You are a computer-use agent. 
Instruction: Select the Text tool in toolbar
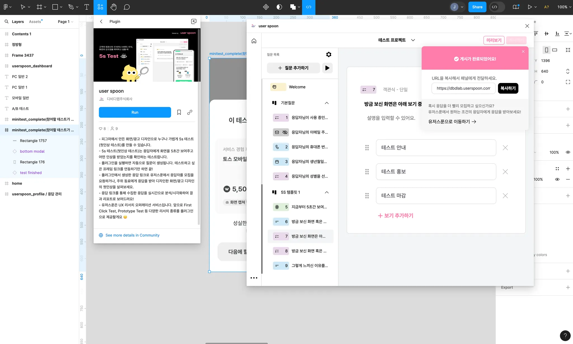click(x=86, y=7)
